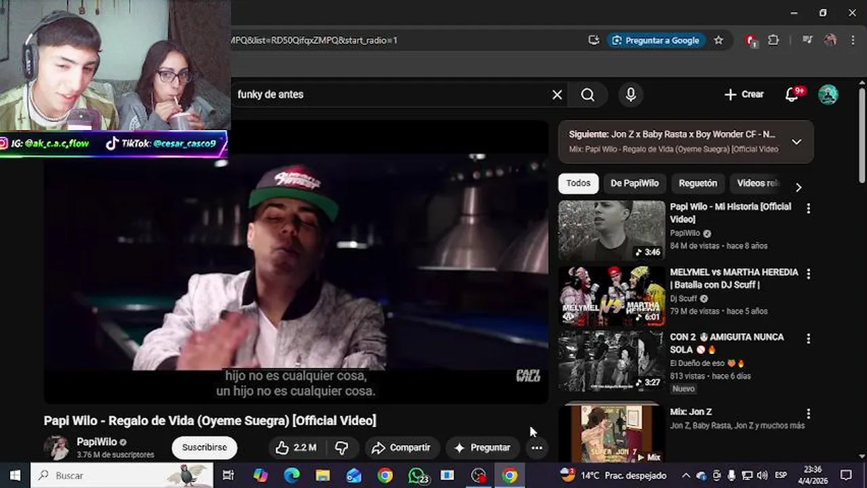Open Task View on the taskbar
Viewport: 867px width, 488px height.
pos(228,475)
